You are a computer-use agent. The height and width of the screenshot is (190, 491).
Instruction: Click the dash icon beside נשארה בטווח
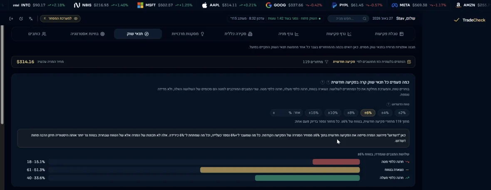(x=407, y=170)
